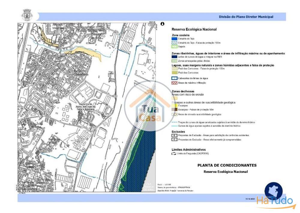Click the 'Zonas declivosas' legend heading

(x=183, y=91)
